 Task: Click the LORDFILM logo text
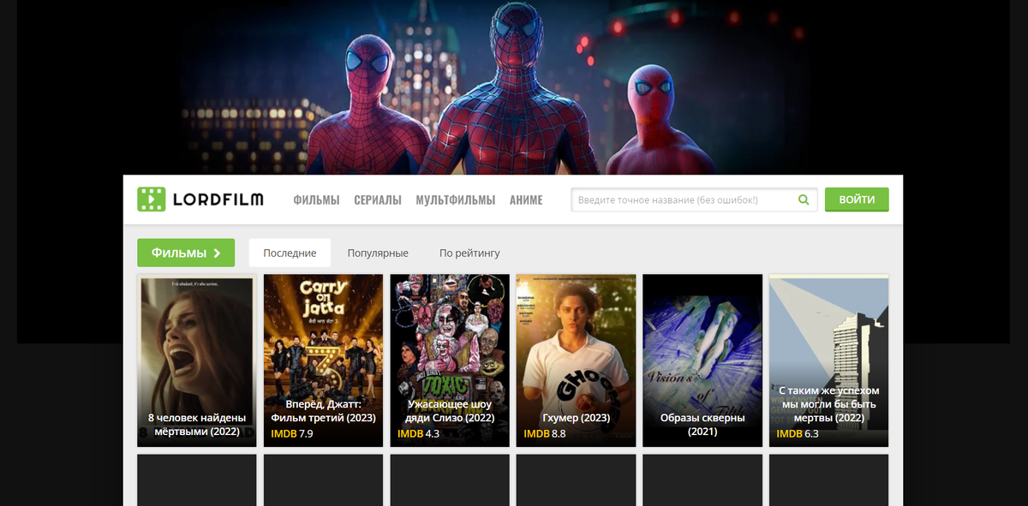[x=218, y=200]
